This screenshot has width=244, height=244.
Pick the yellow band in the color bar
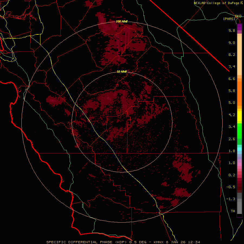click(239, 116)
